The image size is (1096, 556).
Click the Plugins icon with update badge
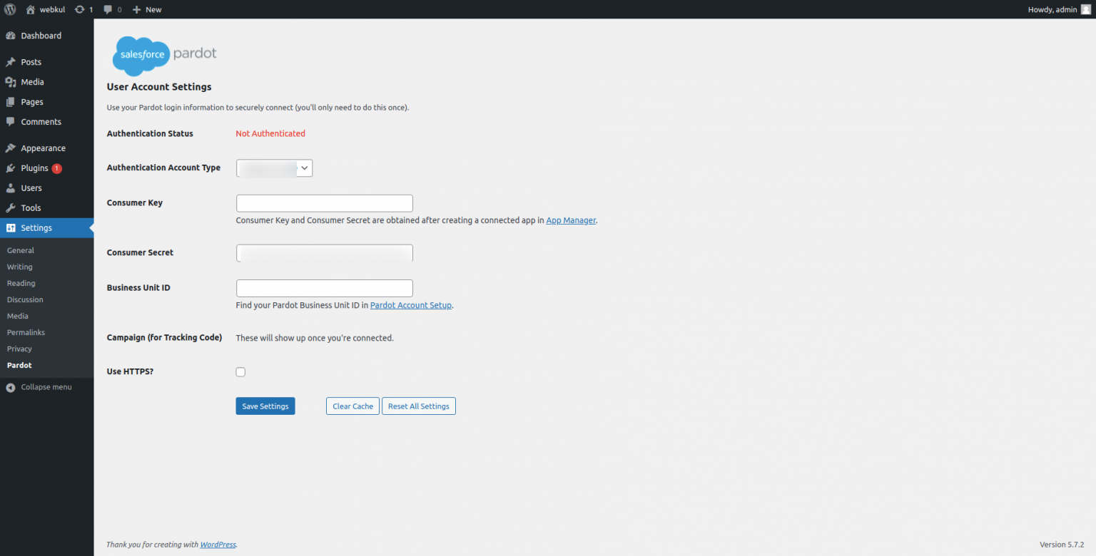pos(11,168)
